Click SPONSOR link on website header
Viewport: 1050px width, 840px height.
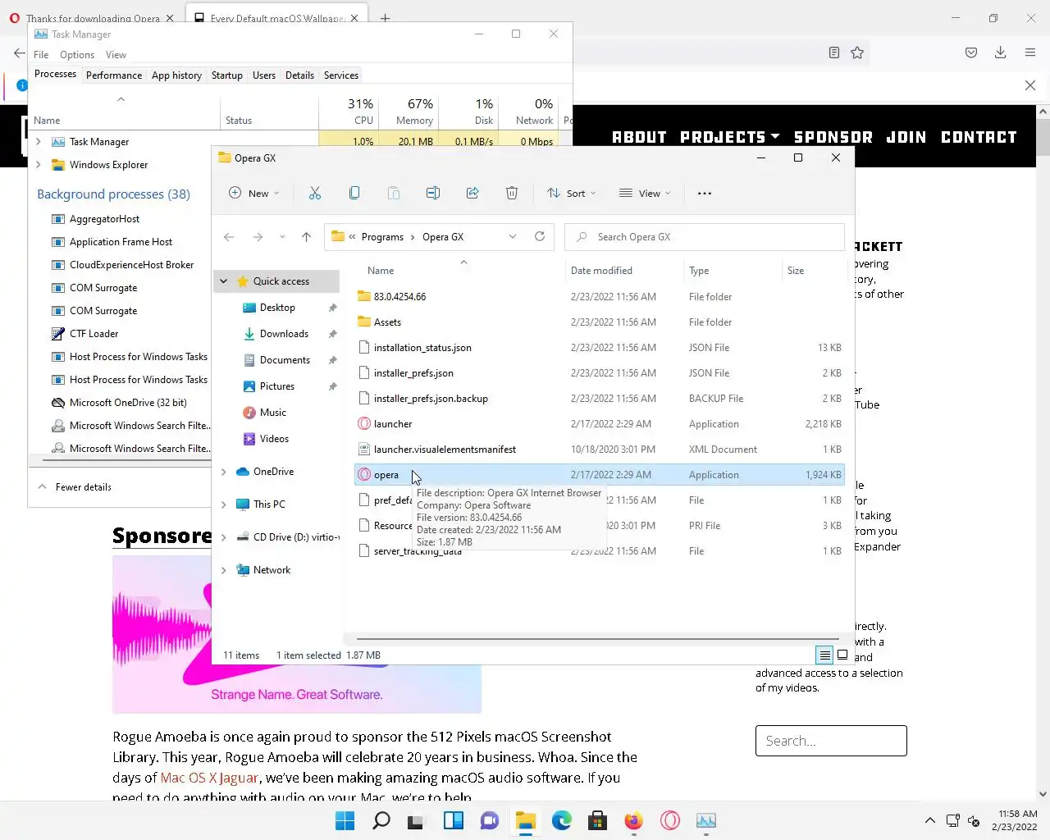pyautogui.click(x=833, y=137)
